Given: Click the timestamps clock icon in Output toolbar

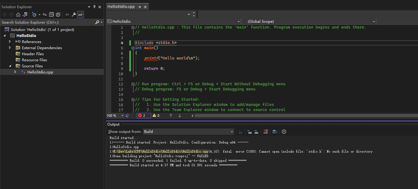Looking at the screenshot, I should [284, 131].
